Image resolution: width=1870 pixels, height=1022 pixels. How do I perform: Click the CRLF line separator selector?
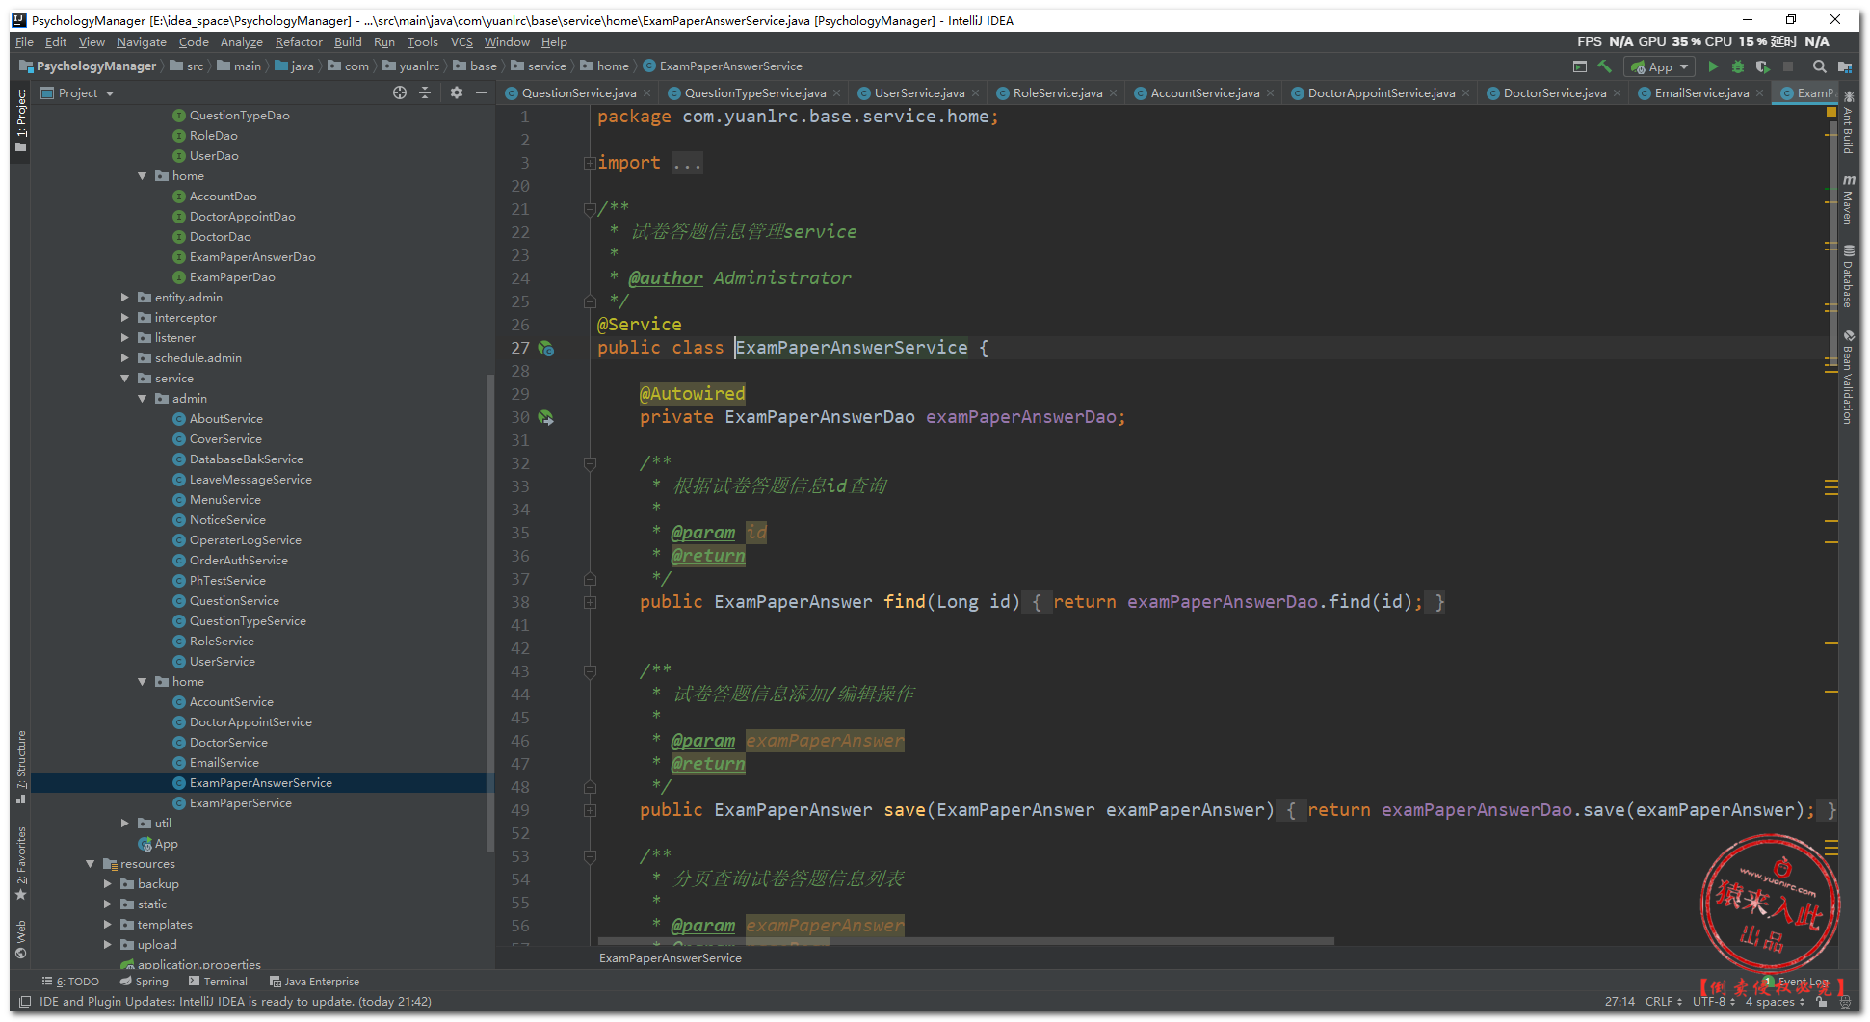point(1663,1002)
